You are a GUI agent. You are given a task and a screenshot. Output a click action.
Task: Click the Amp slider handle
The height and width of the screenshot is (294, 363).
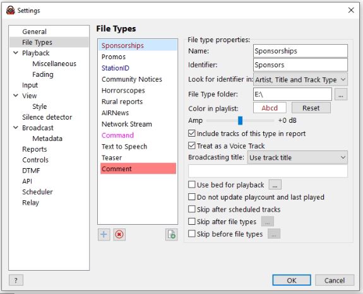tap(241, 120)
